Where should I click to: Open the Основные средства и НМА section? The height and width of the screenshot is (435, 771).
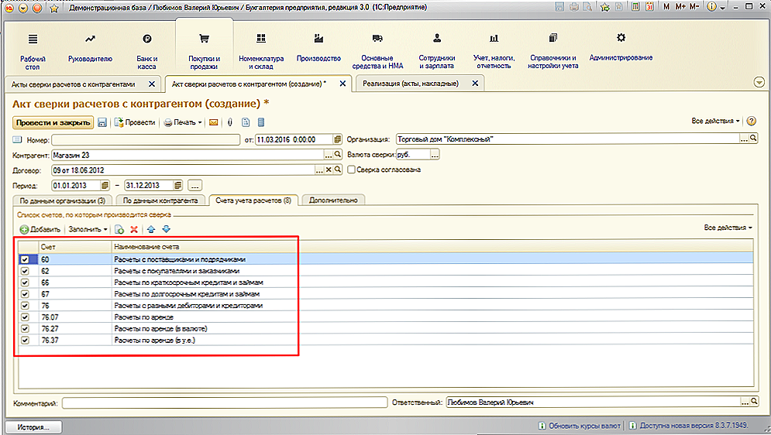(x=377, y=52)
